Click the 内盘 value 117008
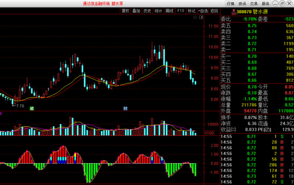This screenshot has height=185, width=294. 286,111
